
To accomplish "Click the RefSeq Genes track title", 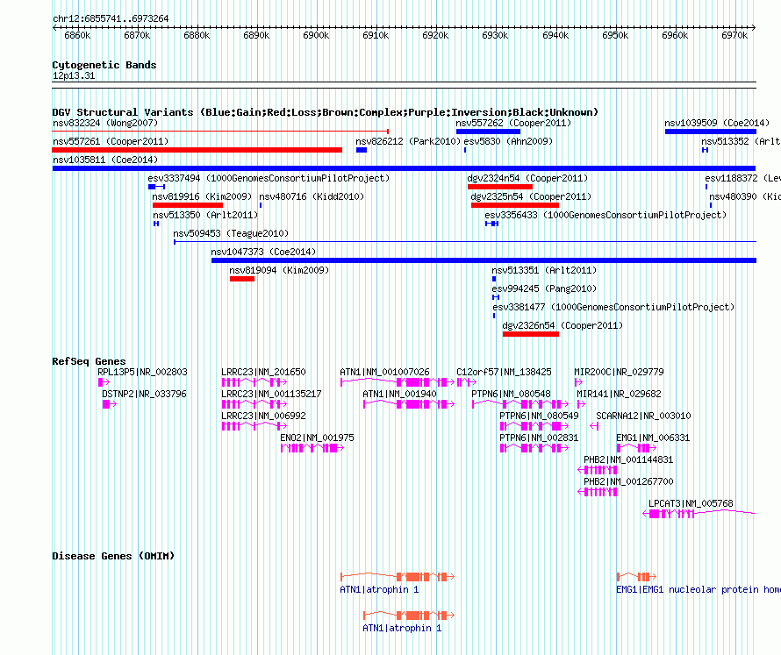I will pyautogui.click(x=90, y=361).
